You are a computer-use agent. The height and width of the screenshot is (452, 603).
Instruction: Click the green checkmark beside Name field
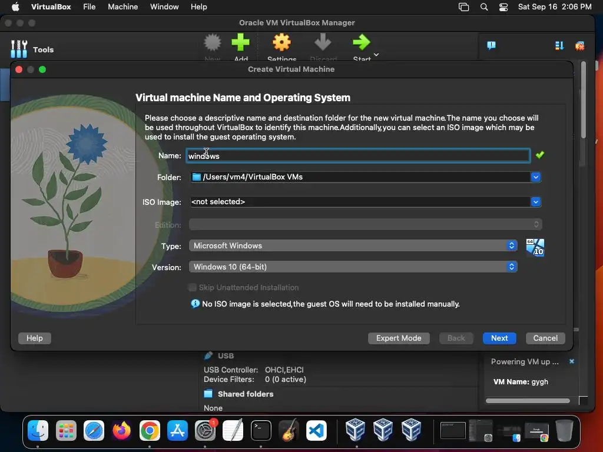pos(539,155)
